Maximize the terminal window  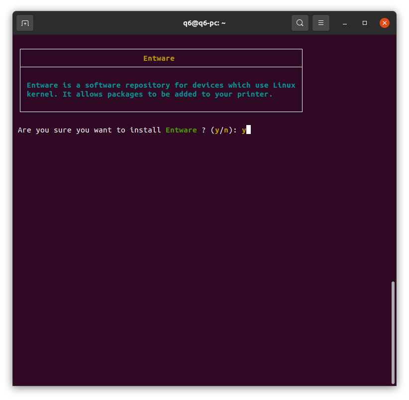click(x=364, y=23)
